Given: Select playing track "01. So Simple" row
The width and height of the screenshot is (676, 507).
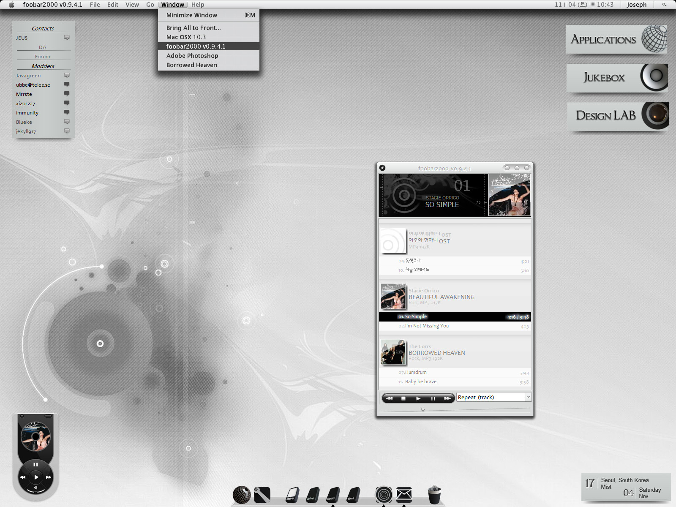Looking at the screenshot, I should pyautogui.click(x=455, y=317).
